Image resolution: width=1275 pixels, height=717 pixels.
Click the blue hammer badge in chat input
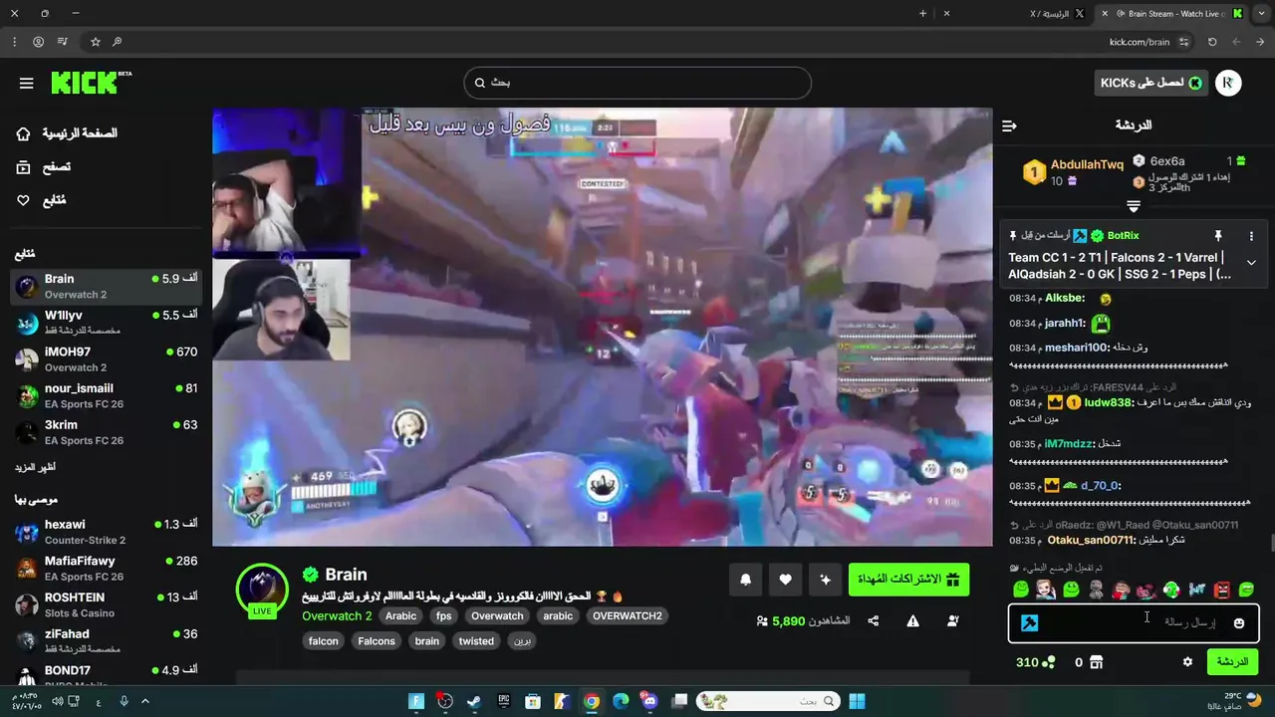click(1030, 623)
